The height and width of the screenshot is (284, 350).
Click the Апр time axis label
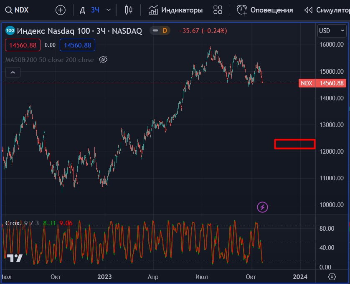[153, 277]
